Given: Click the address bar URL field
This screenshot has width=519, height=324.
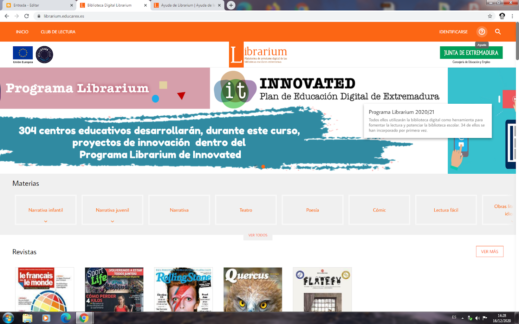Looking at the screenshot, I should click(x=259, y=16).
